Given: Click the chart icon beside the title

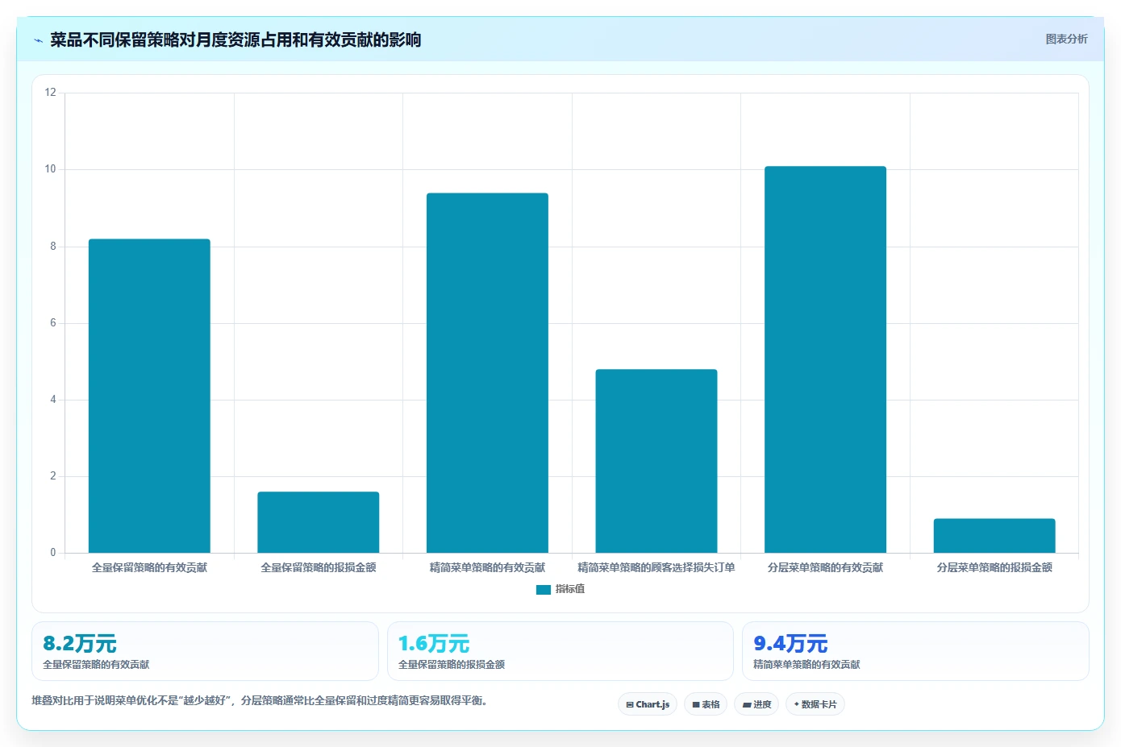Looking at the screenshot, I should tap(38, 40).
